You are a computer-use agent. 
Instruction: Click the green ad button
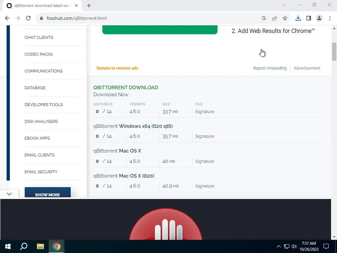coord(160,30)
